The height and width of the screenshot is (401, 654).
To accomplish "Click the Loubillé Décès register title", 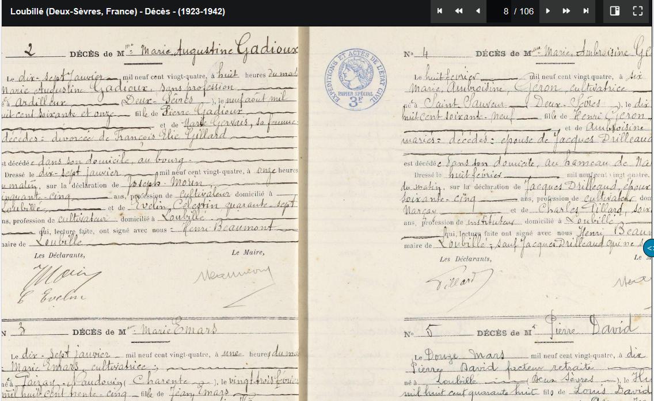I will [x=117, y=12].
